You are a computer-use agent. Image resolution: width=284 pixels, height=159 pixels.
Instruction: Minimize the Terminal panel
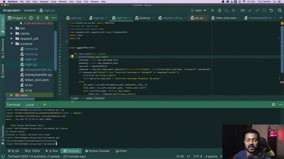point(280,105)
